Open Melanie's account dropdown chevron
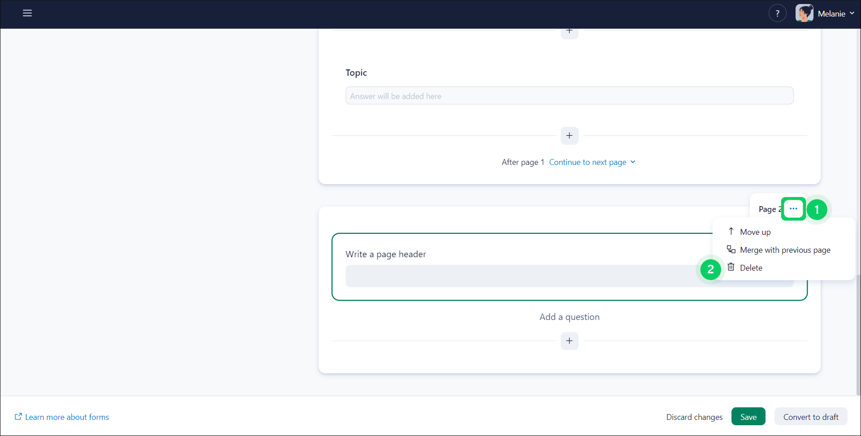The height and width of the screenshot is (436, 861). pos(853,13)
